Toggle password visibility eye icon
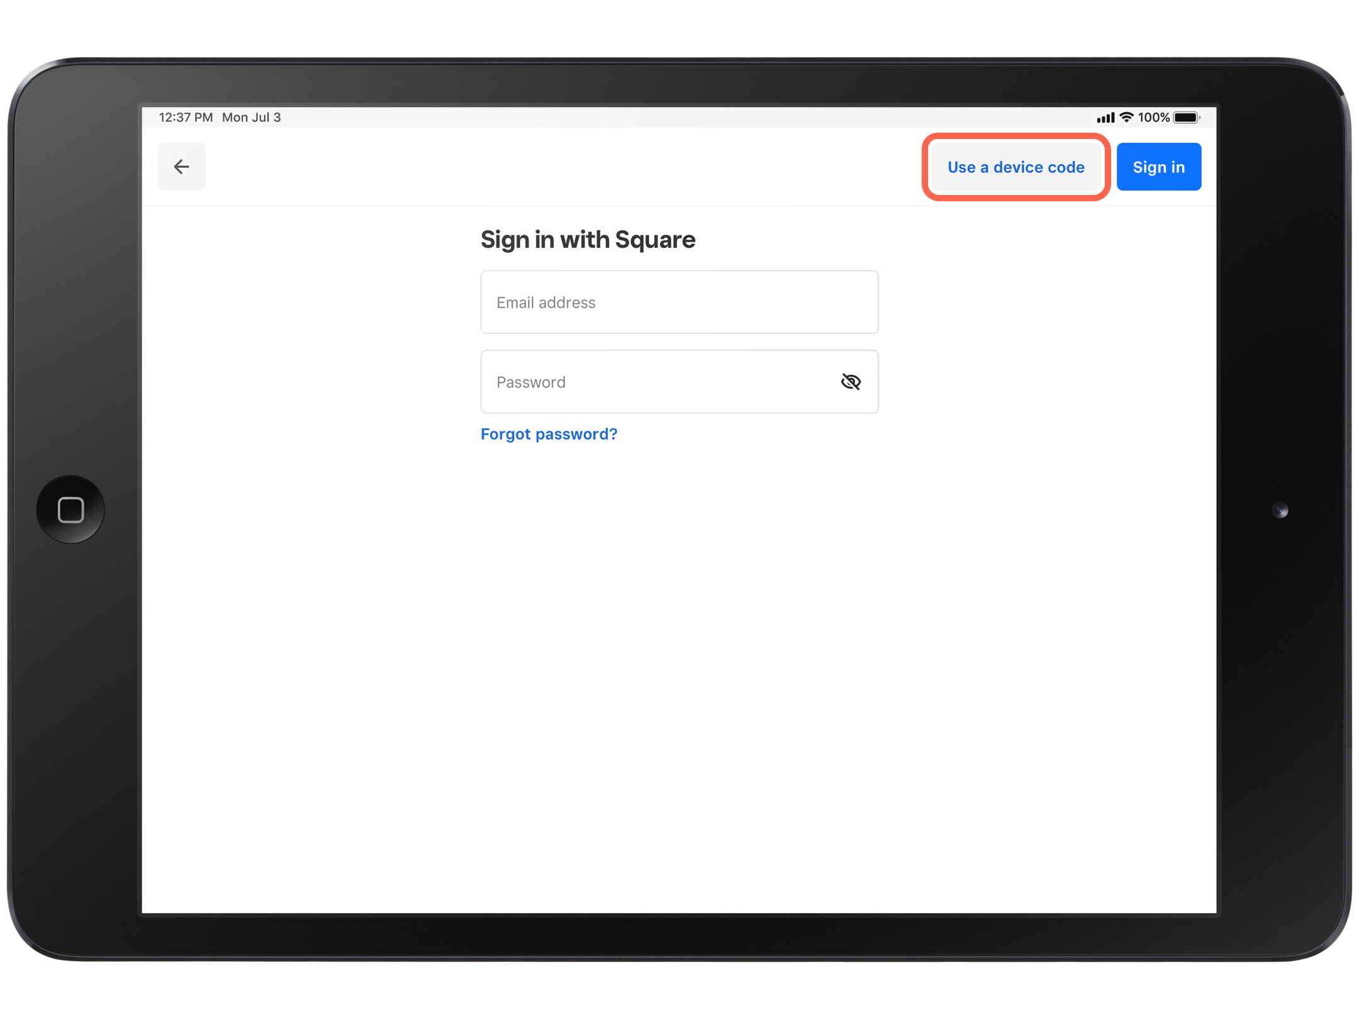This screenshot has height=1019, width=1359. pos(851,382)
